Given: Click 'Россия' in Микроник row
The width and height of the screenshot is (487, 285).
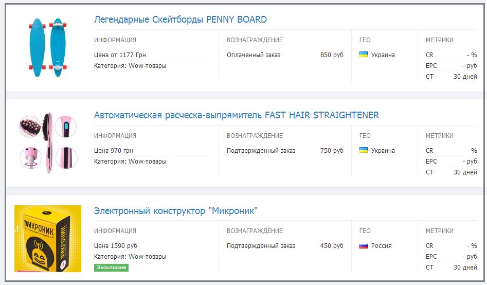Looking at the screenshot, I should [382, 246].
